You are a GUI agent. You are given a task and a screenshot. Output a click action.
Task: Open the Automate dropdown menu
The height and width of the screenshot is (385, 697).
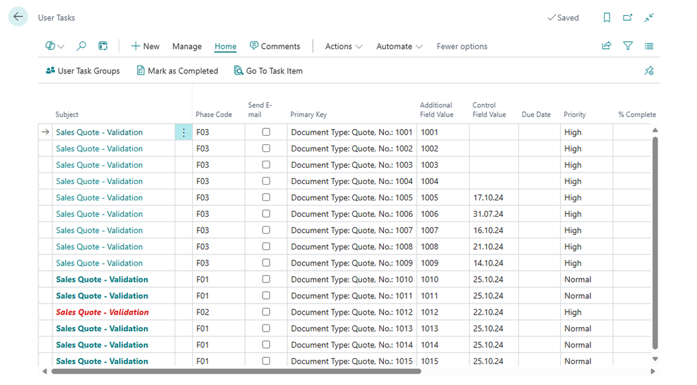[399, 46]
